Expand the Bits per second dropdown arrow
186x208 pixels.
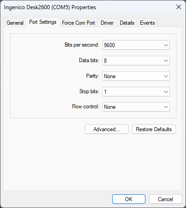coord(166,45)
